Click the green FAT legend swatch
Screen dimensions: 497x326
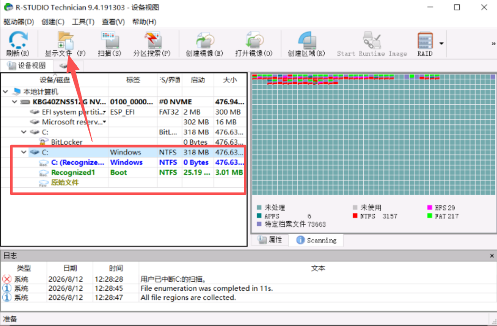[x=430, y=216]
